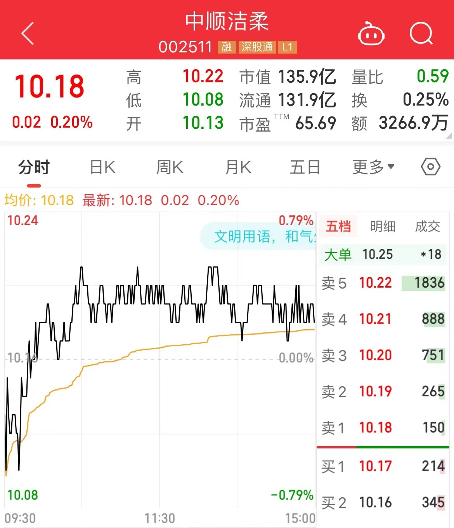Tap the 流通 131.9亿 value
Image resolution: width=454 pixels, height=528 pixels.
pyautogui.click(x=307, y=100)
